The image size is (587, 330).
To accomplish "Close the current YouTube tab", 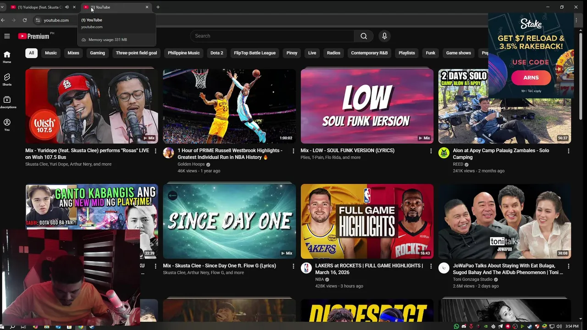I will (147, 7).
